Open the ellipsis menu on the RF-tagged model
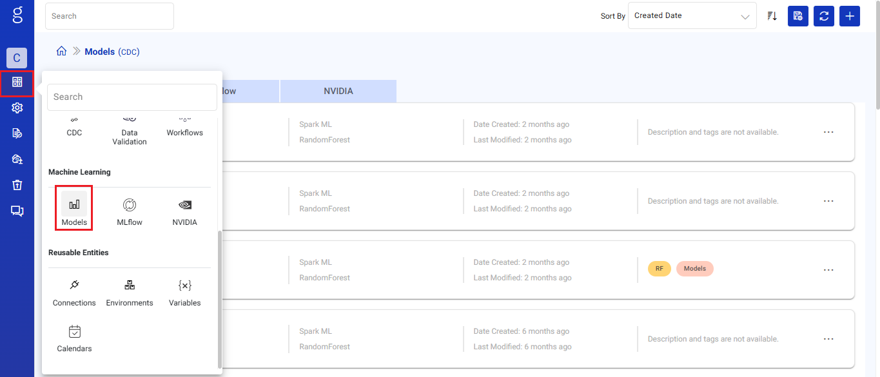880x377 pixels. click(828, 269)
